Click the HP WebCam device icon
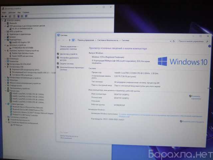Screen dimensions: 213x160 (x=11, y=125)
